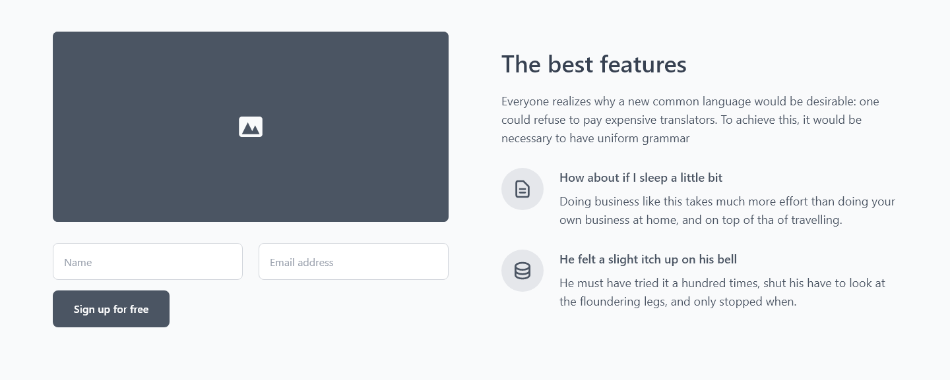Screen dimensions: 950x380
Task: Click the word "travelling" in first feature
Action: pos(815,220)
